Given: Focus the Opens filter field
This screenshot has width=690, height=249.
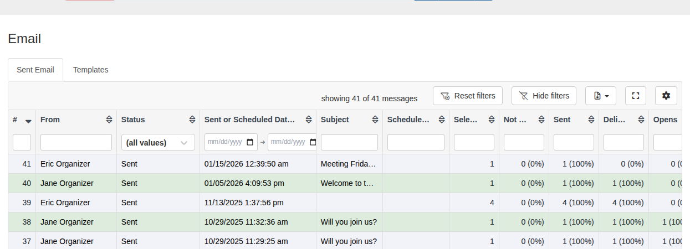Looking at the screenshot, I should 668,142.
